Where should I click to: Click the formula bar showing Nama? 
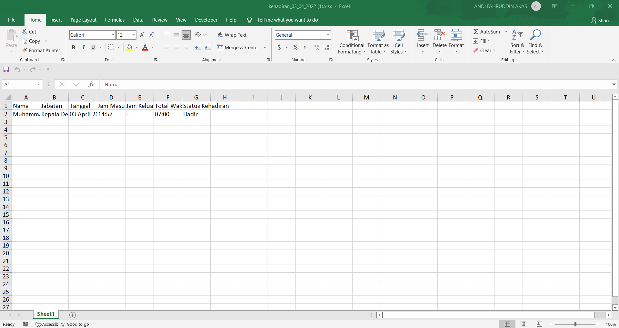point(355,84)
